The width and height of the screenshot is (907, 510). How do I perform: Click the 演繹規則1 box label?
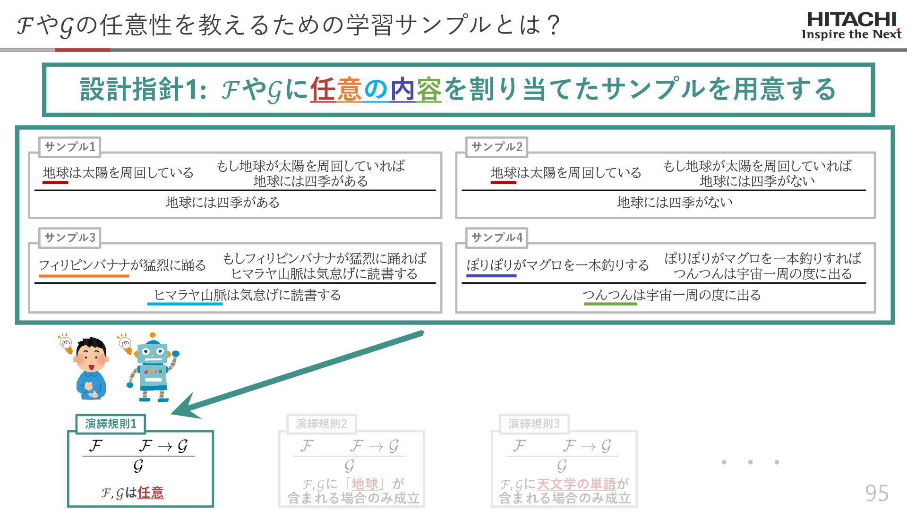pos(111,424)
